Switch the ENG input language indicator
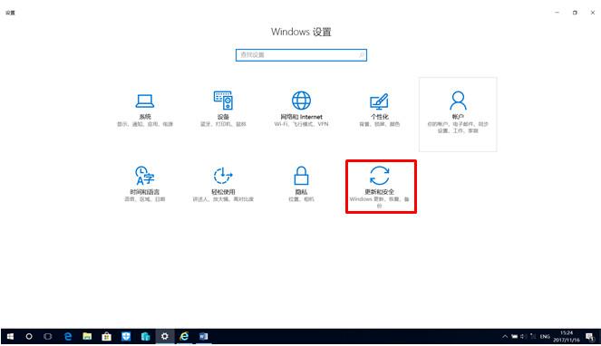 545,336
